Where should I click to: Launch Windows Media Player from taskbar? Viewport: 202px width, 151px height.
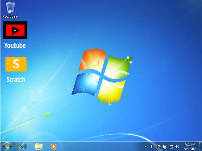pyautogui.click(x=53, y=146)
